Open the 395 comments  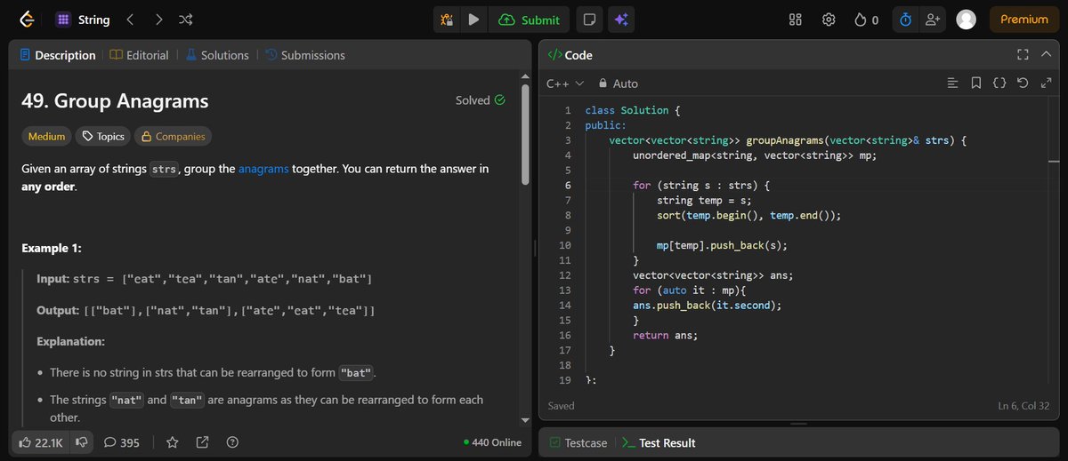[122, 442]
